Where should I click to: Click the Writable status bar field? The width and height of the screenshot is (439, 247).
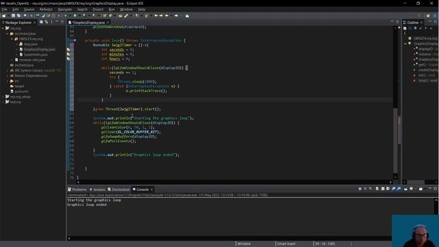244,244
